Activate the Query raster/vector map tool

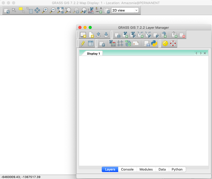coord(29,11)
